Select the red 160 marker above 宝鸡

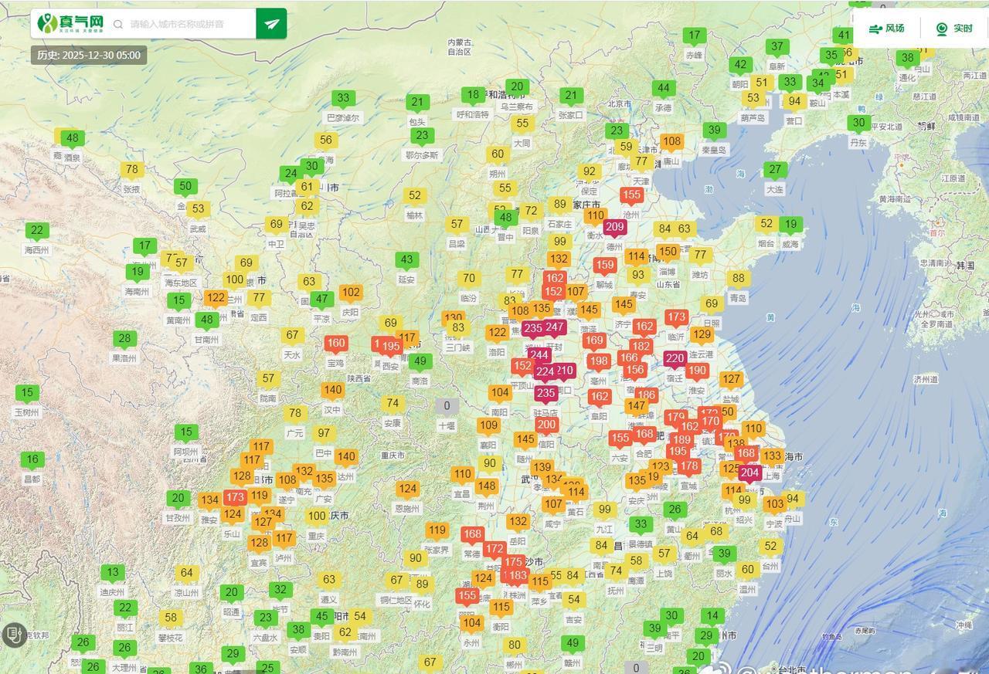tap(336, 344)
